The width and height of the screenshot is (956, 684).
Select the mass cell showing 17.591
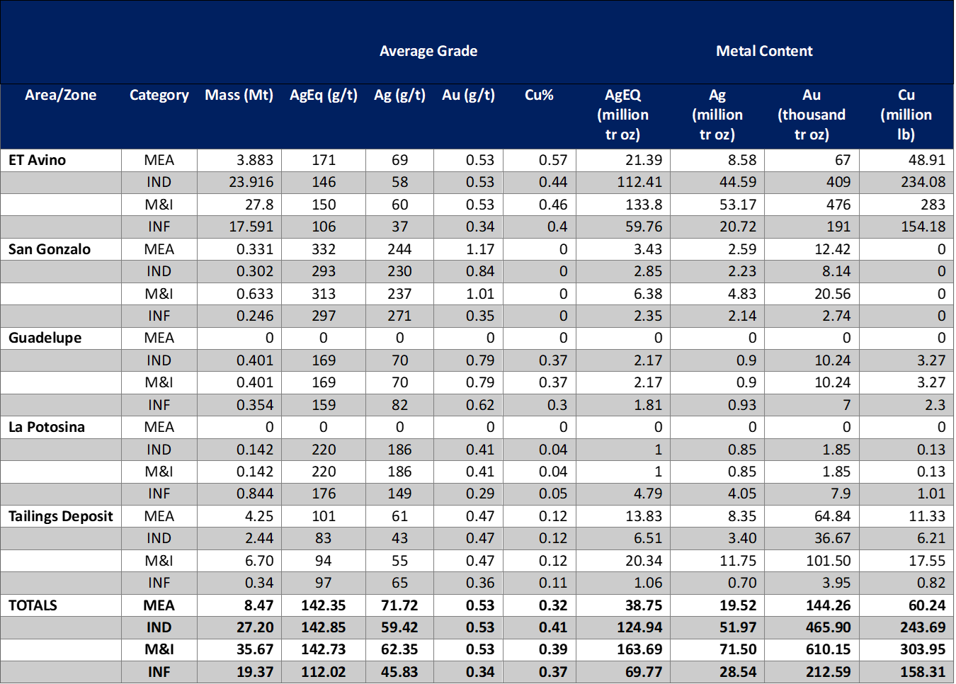(x=251, y=227)
